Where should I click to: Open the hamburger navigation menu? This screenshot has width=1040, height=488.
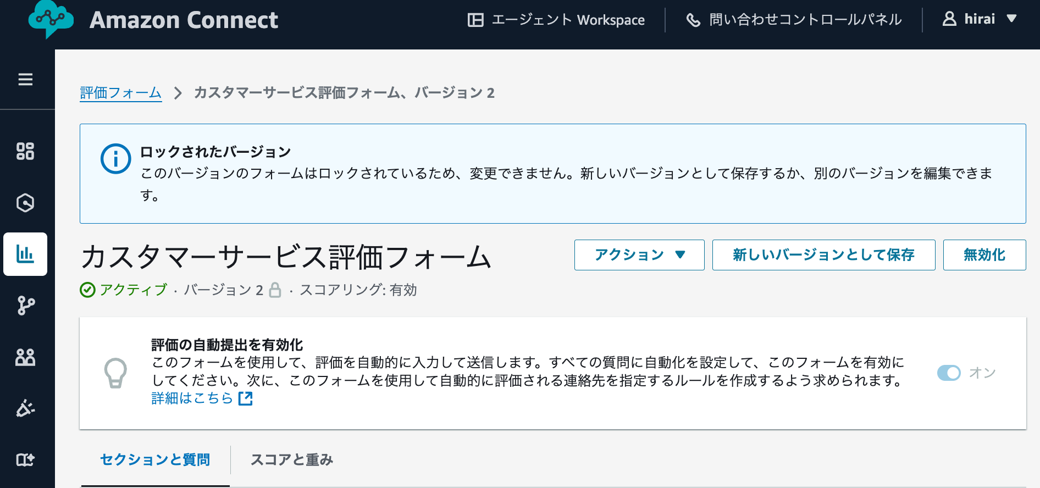[25, 80]
